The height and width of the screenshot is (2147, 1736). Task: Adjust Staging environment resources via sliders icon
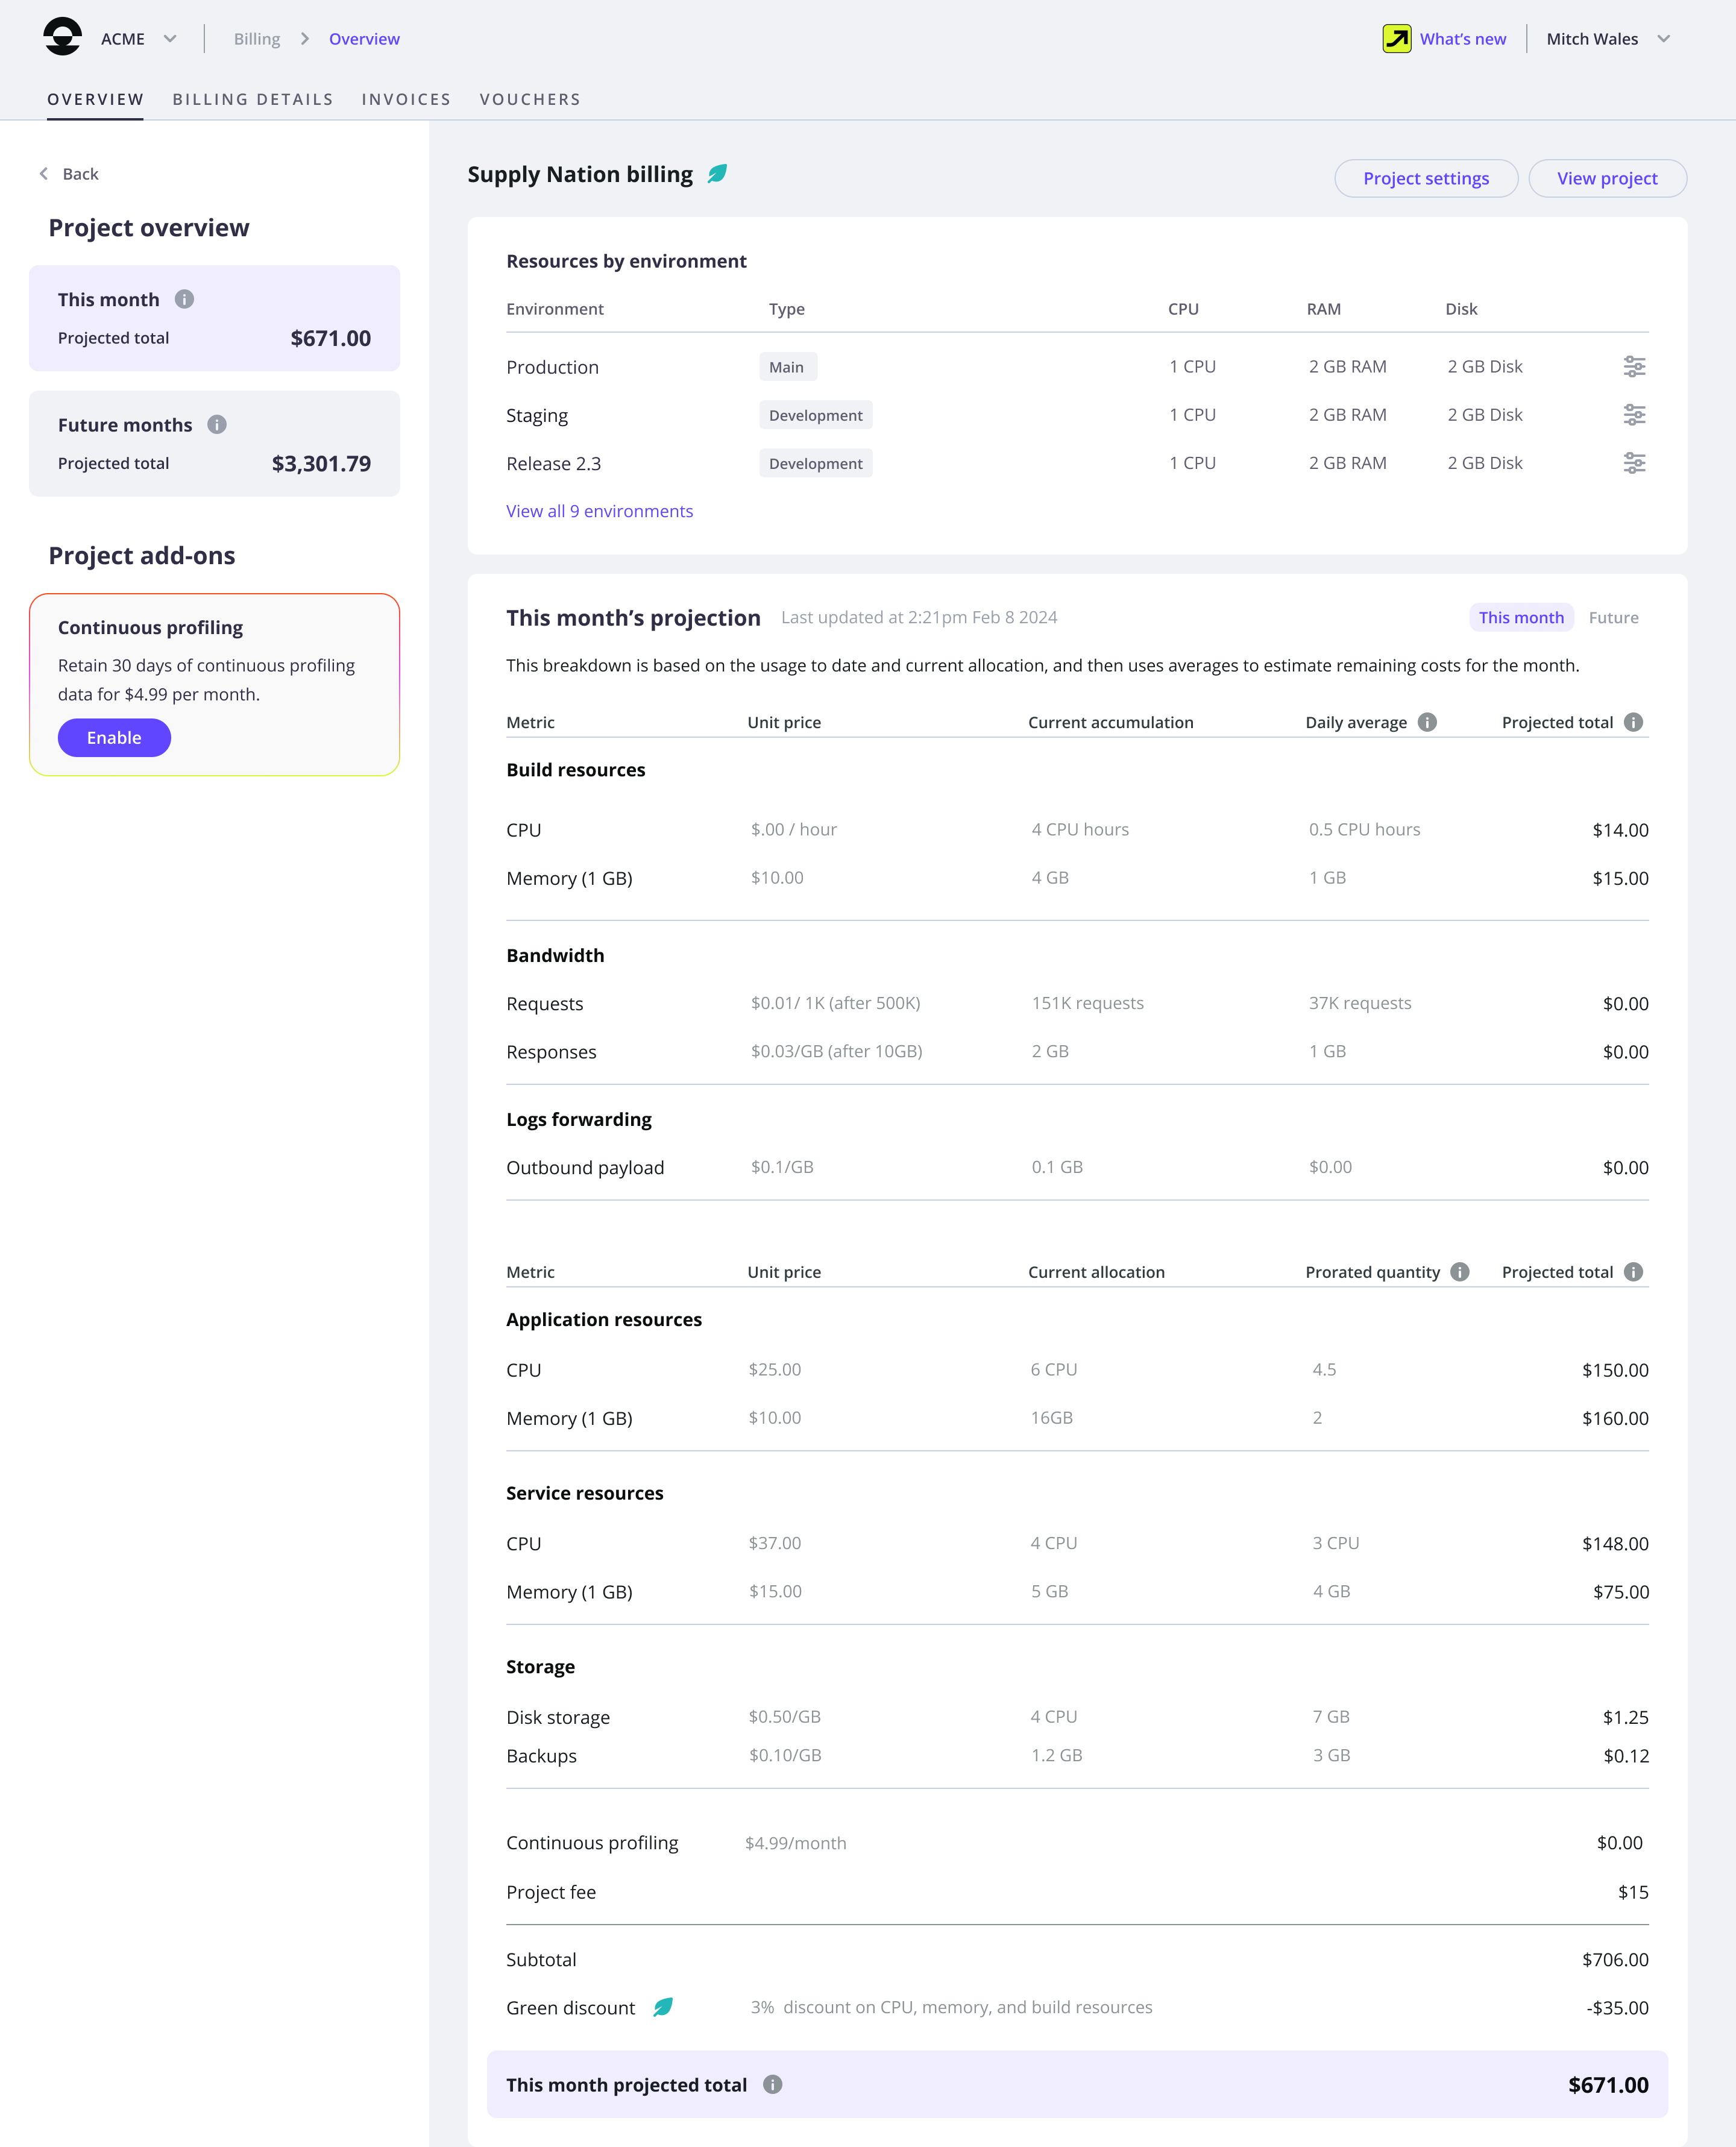(x=1635, y=415)
